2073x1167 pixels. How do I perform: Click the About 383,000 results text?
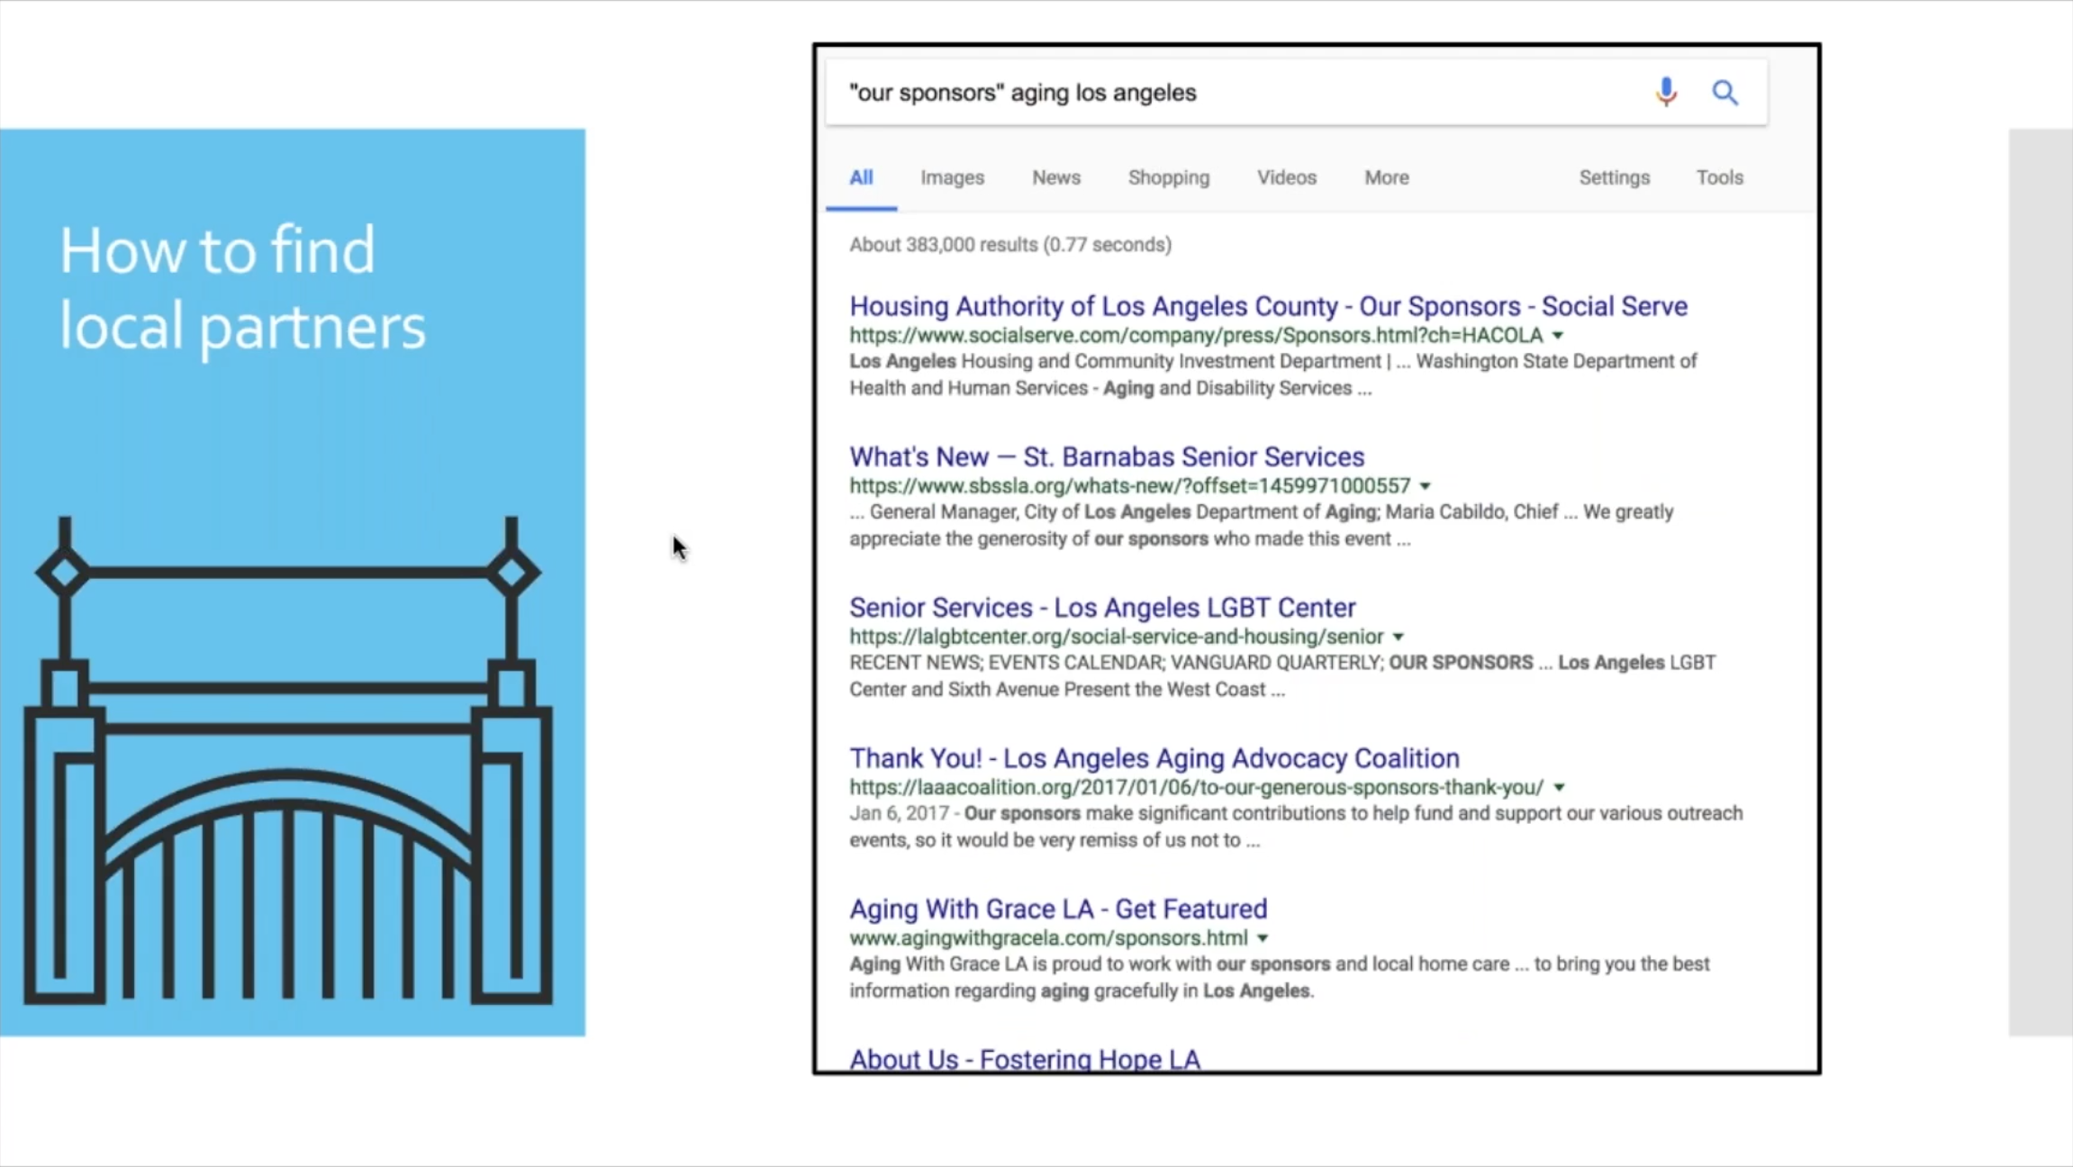(x=1010, y=245)
